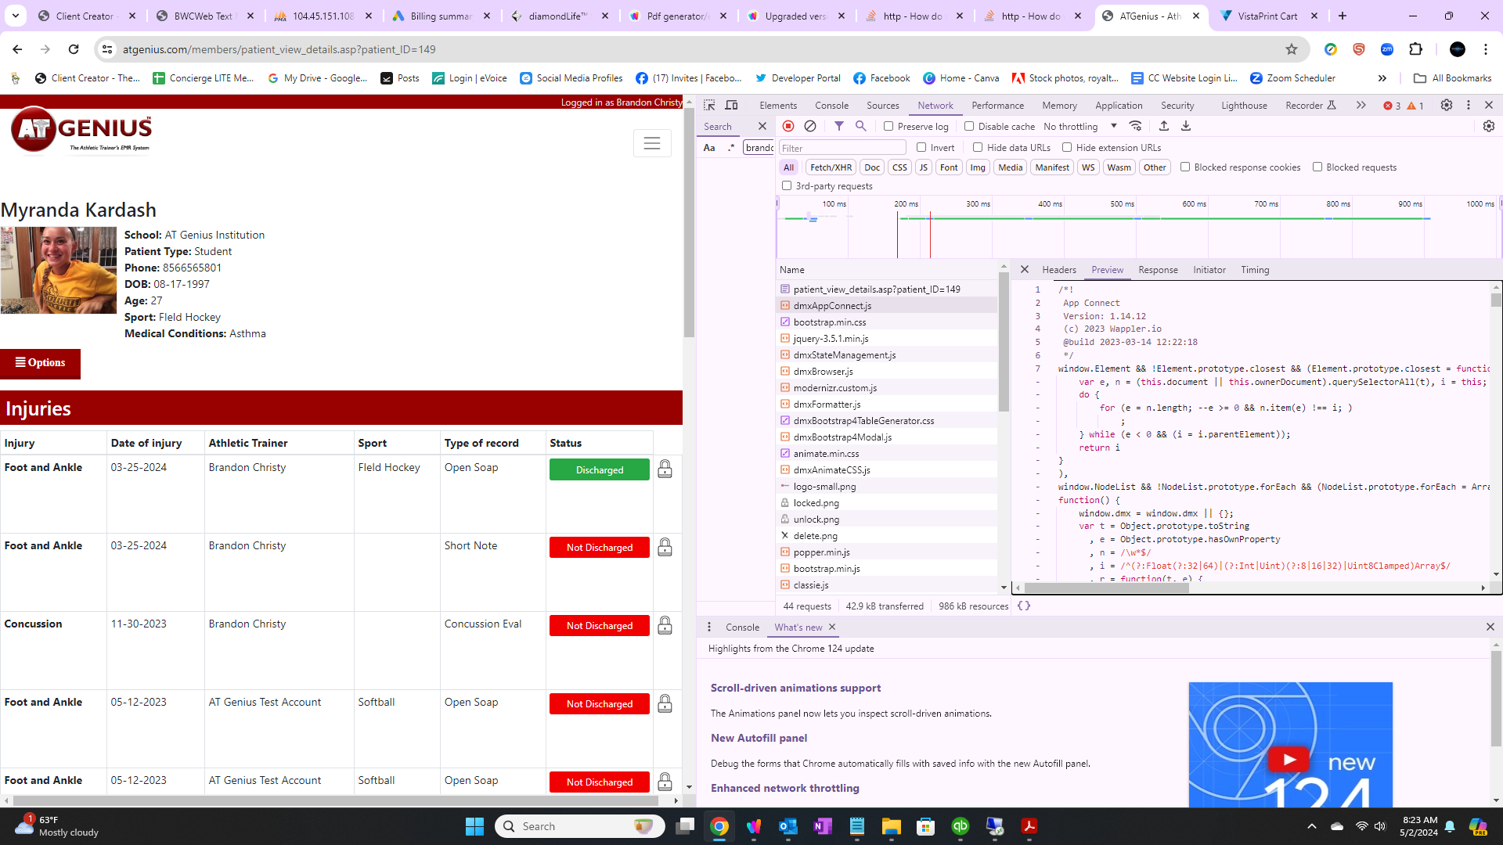Expand more DevTools tabs chevron
This screenshot has height=845, width=1503.
[x=1361, y=105]
